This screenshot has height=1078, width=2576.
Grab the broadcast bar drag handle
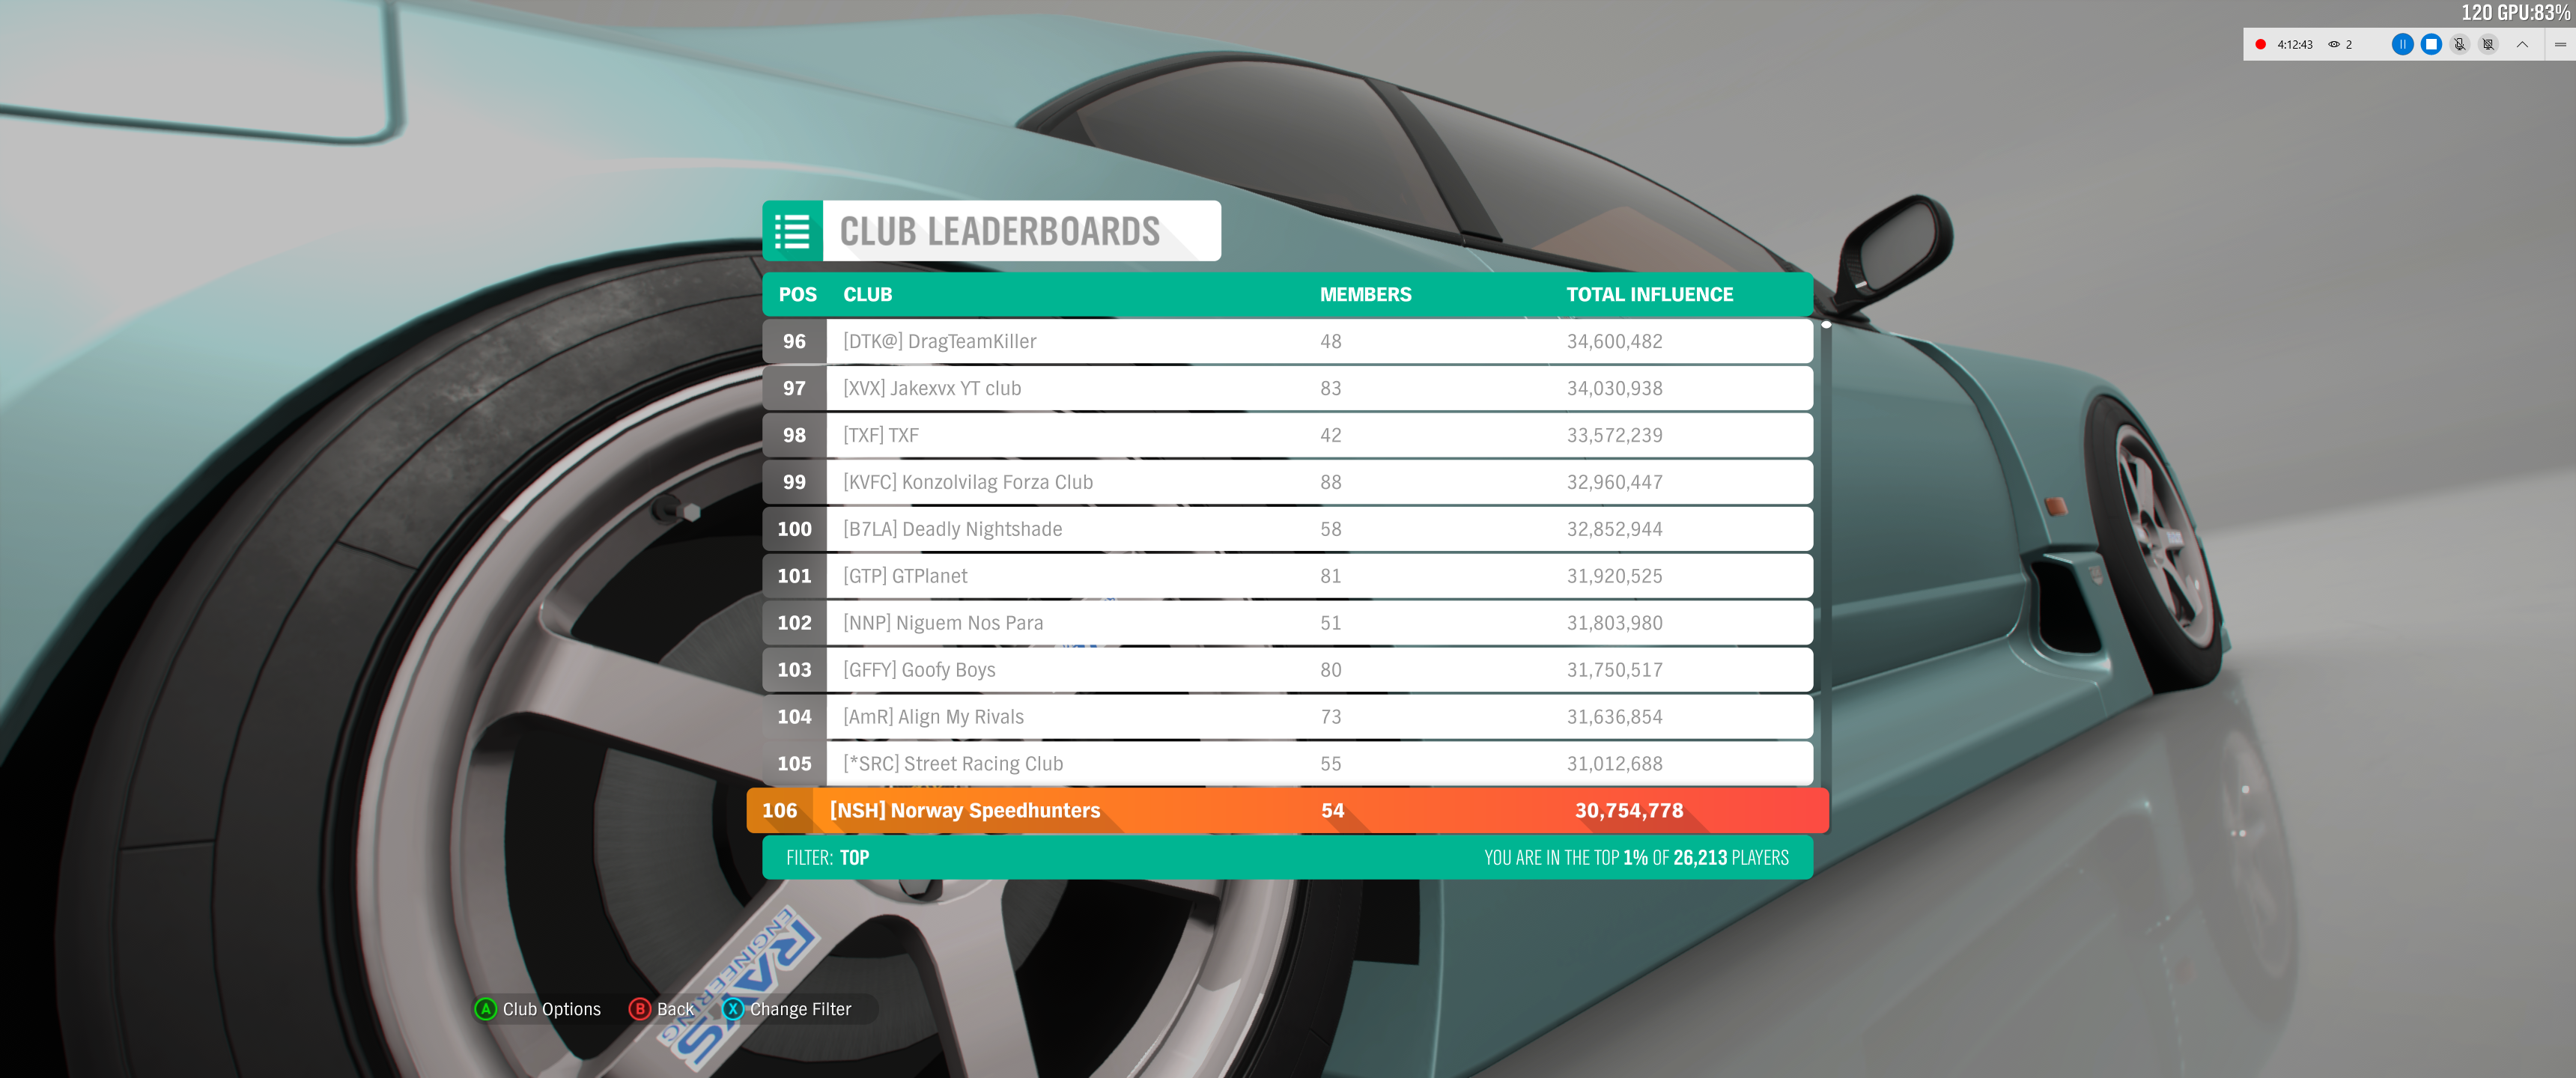[x=2560, y=44]
